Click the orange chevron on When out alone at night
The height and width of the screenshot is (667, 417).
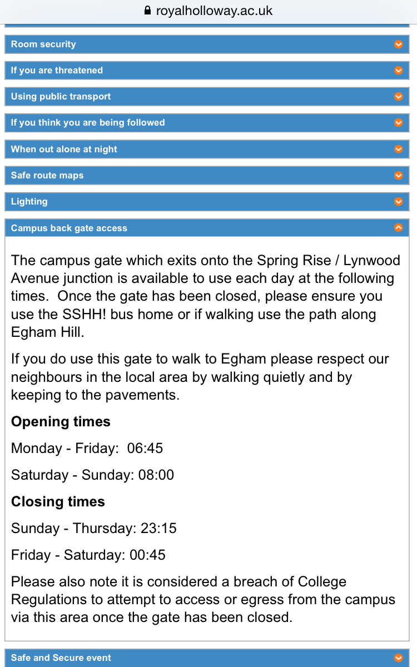(398, 149)
